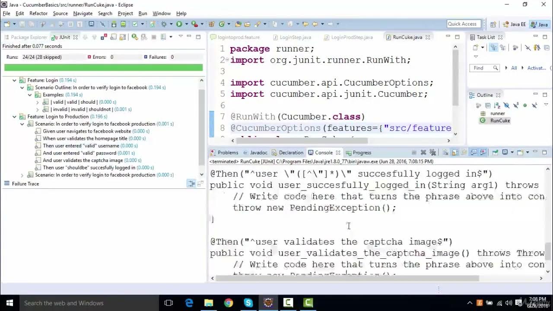Switch to the Java EE perspective
The height and width of the screenshot is (311, 553).
point(514,24)
